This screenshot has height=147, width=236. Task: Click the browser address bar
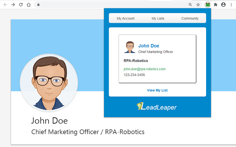pos(111,5)
